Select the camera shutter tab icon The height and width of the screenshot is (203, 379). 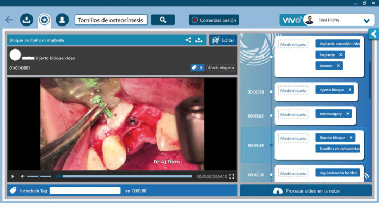click(45, 20)
